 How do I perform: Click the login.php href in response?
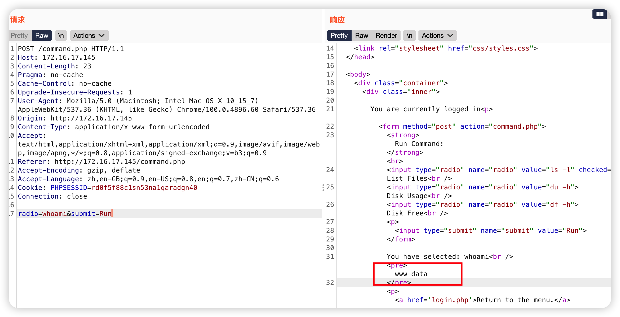click(450, 300)
